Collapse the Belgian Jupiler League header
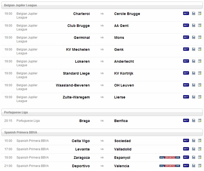Viewport: 204px width, 171px height. click(102, 5)
